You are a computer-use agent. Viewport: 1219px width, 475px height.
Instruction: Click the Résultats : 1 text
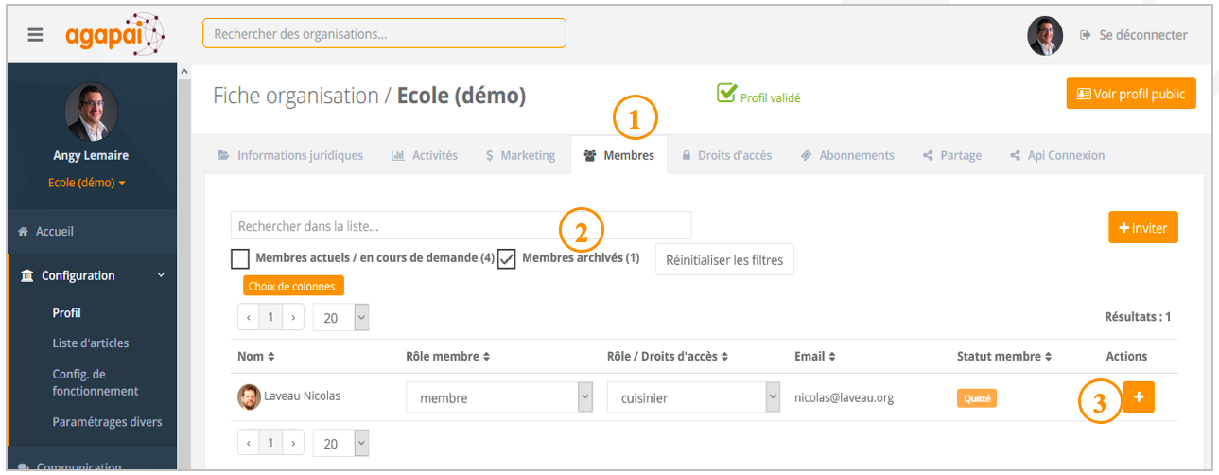[x=1138, y=317]
